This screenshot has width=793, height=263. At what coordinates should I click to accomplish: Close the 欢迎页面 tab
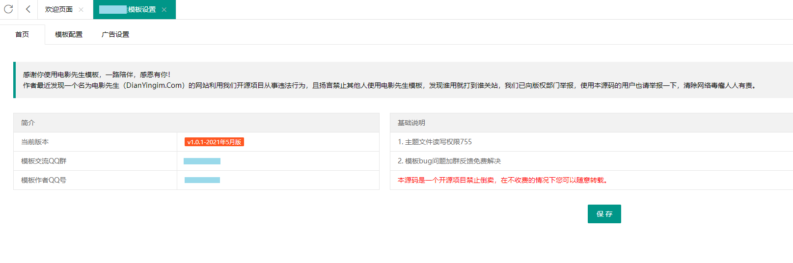tap(81, 10)
